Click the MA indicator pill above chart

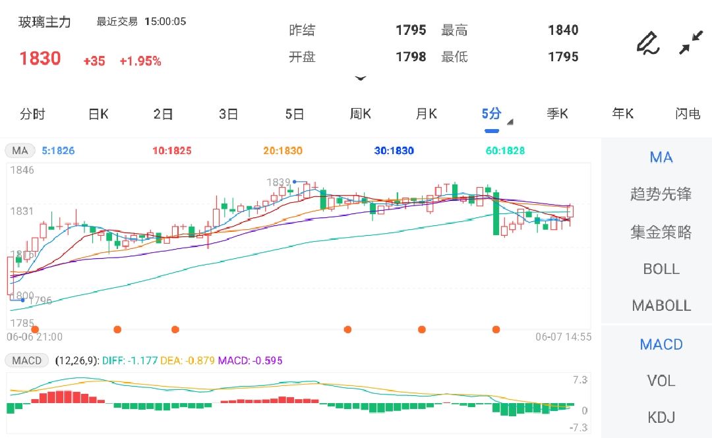pyautogui.click(x=20, y=151)
